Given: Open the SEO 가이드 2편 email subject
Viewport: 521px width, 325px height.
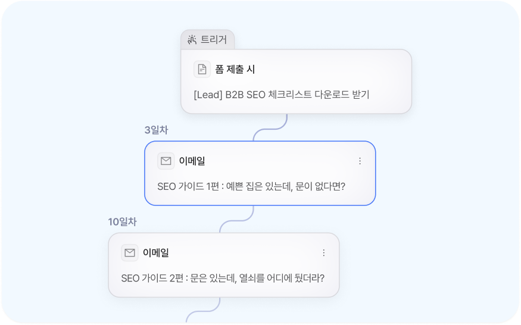Looking at the screenshot, I should point(223,278).
